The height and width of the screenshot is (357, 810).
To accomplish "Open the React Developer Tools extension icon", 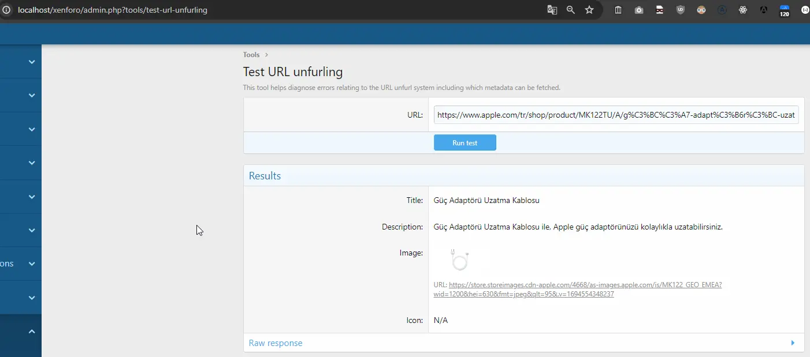I will (743, 10).
